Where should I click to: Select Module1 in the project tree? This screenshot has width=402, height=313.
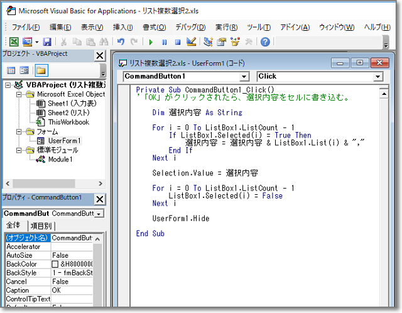pyautogui.click(x=60, y=160)
